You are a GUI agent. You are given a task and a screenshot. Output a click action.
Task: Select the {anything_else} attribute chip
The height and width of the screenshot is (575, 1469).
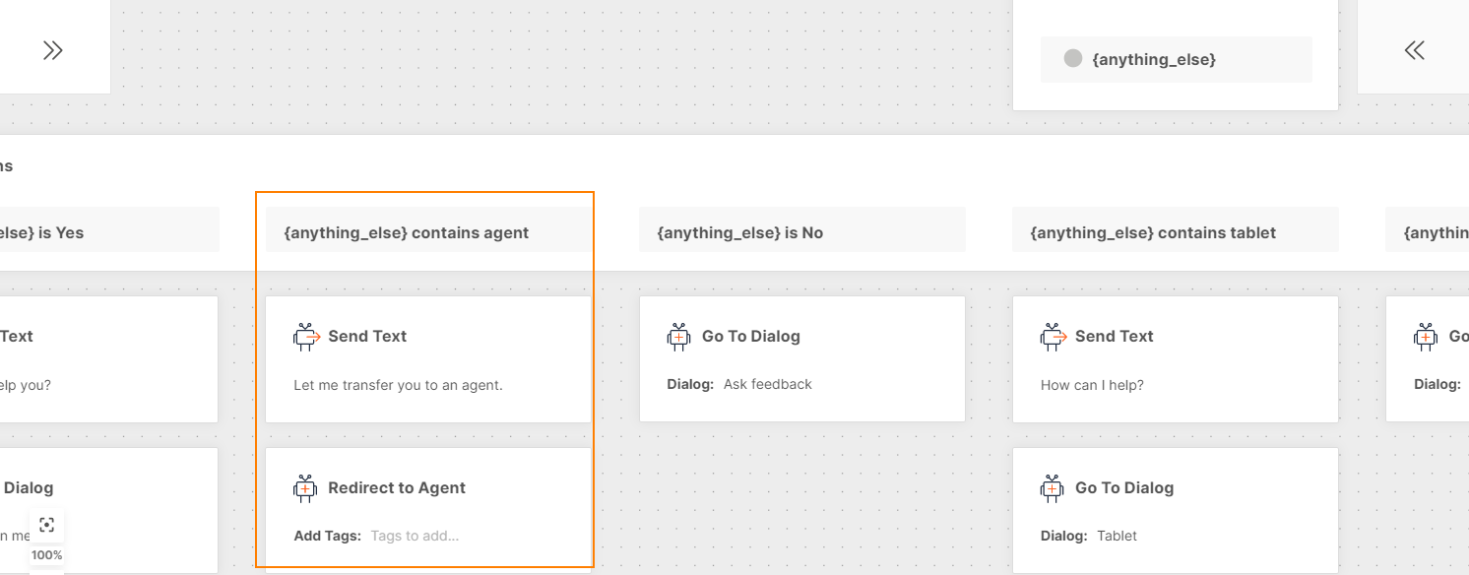pyautogui.click(x=1177, y=59)
